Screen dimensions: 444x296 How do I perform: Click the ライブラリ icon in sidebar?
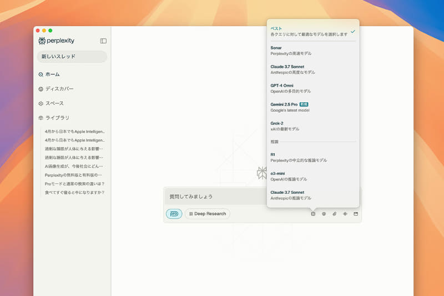[x=41, y=118]
